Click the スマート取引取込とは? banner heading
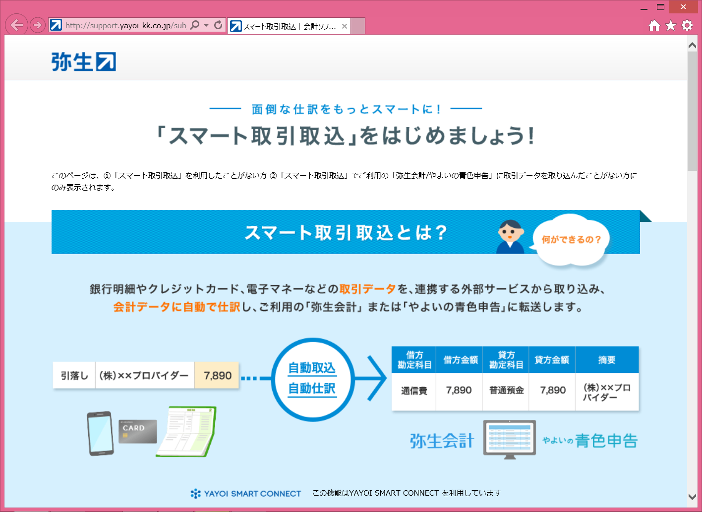 [346, 232]
